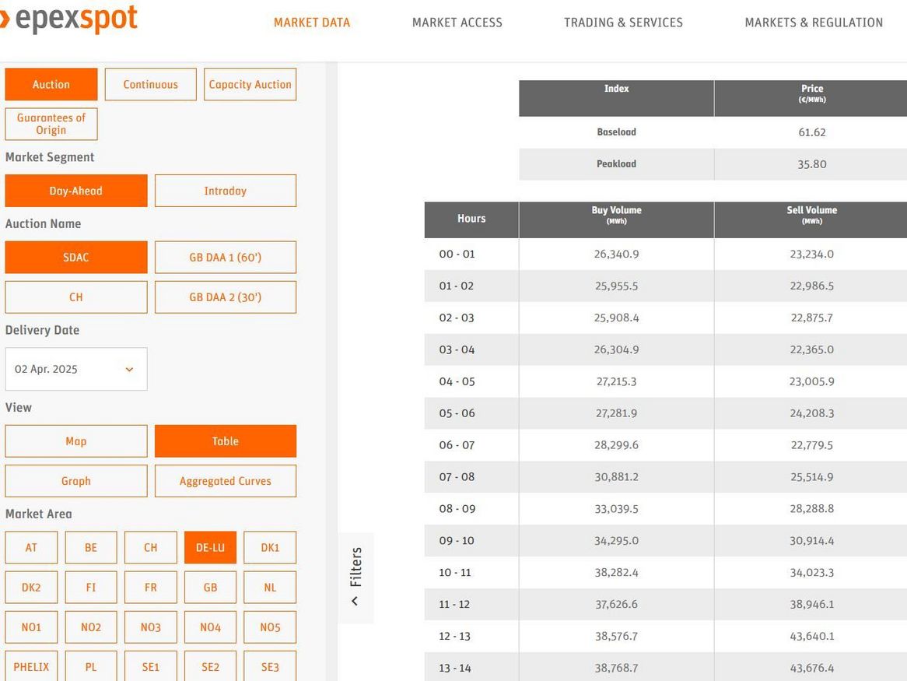Click the 00 - 01 hour row
This screenshot has height=681, width=907.
click(666, 254)
